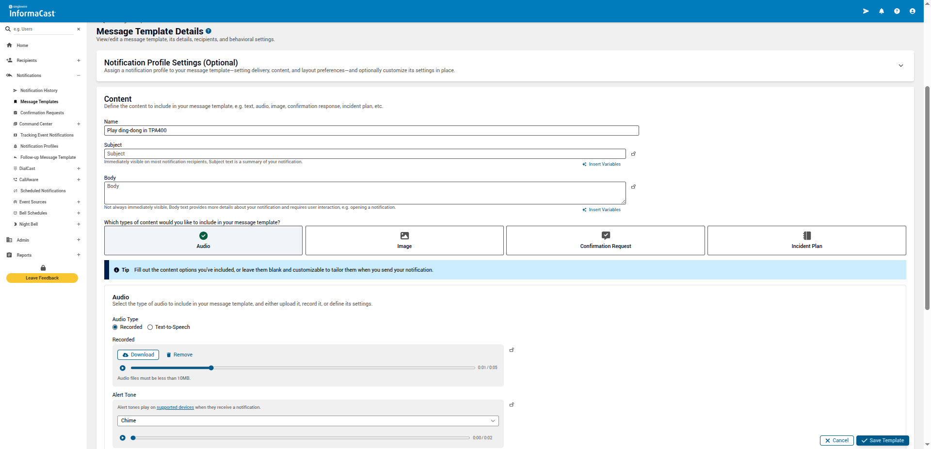Click the help question mark icon
This screenshot has height=449, width=931.
coord(897,11)
